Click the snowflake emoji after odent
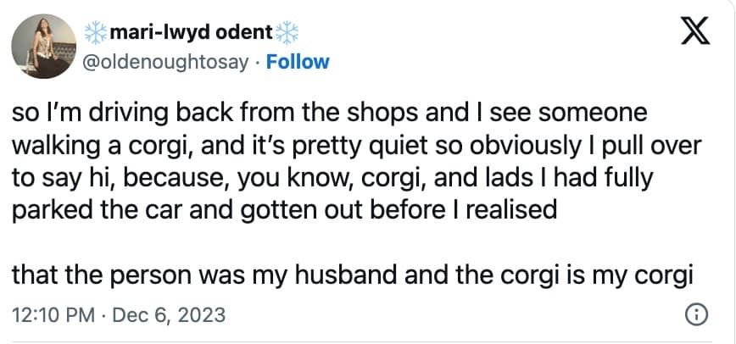736x344 pixels. pyautogui.click(x=289, y=32)
